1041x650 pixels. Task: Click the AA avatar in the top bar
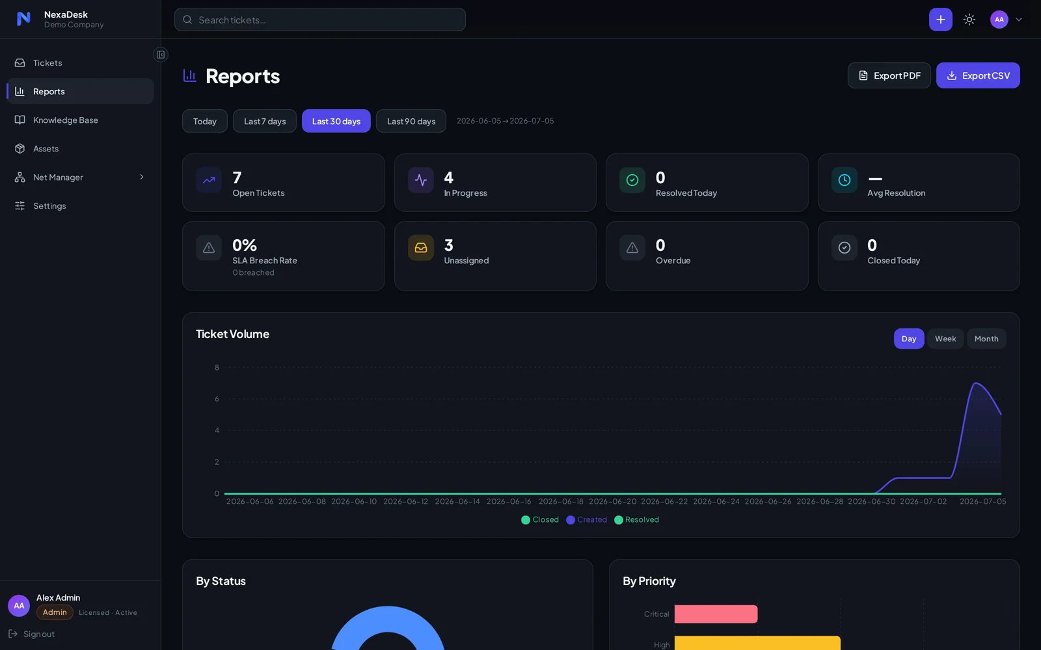[x=999, y=19]
